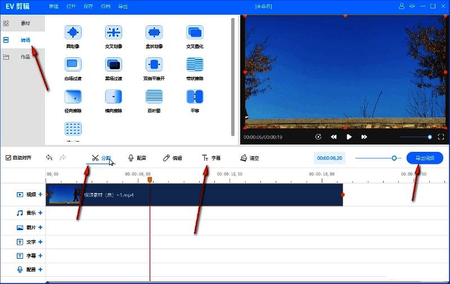Select the 交叉叠化 transition effect icon

195,33
